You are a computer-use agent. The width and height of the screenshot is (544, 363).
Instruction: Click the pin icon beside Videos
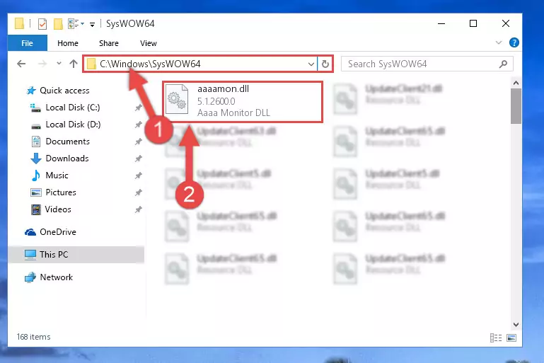point(139,209)
